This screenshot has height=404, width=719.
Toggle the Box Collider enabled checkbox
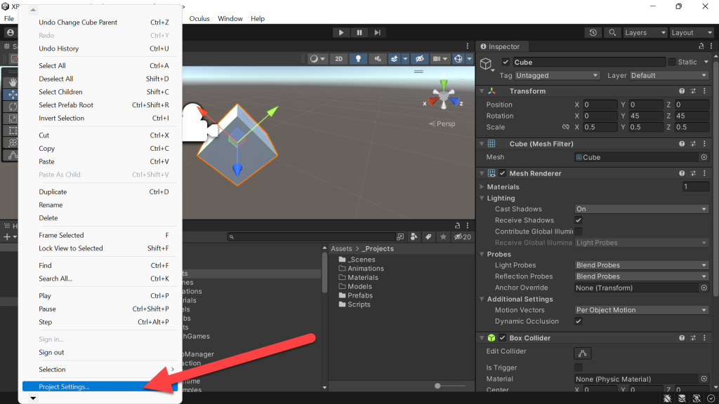tap(502, 337)
